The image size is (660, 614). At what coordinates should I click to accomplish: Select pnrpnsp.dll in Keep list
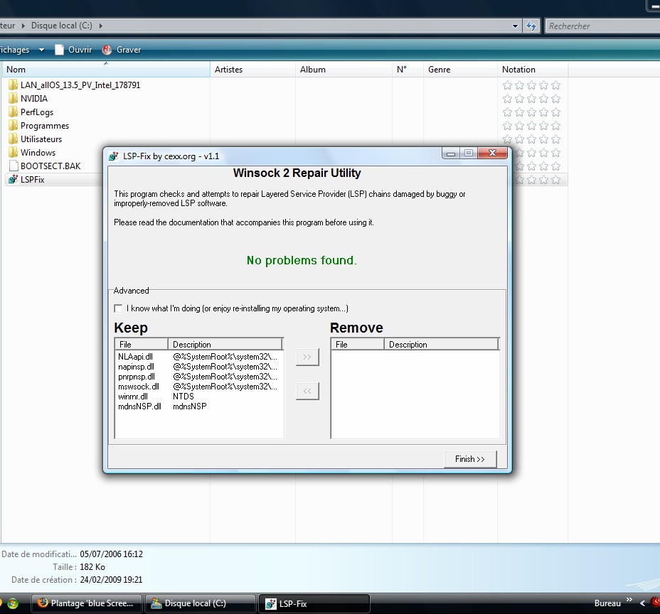click(x=137, y=377)
